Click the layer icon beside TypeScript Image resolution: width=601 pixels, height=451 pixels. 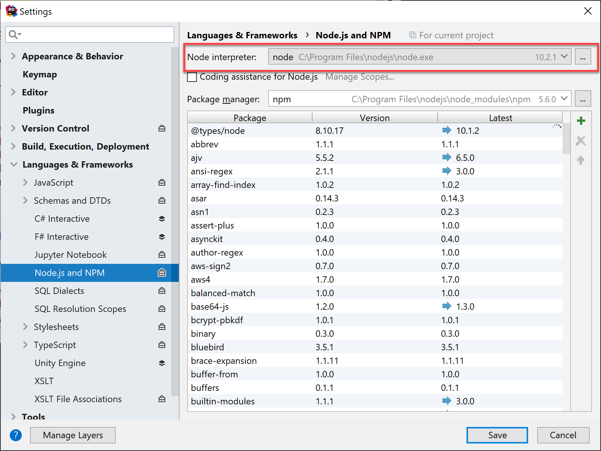coord(162,345)
